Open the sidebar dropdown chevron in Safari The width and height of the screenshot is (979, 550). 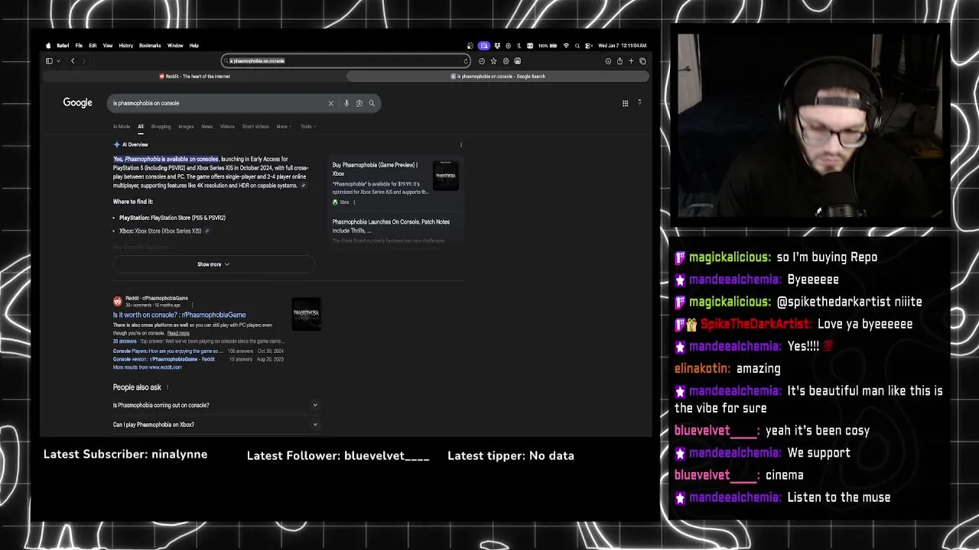point(58,61)
